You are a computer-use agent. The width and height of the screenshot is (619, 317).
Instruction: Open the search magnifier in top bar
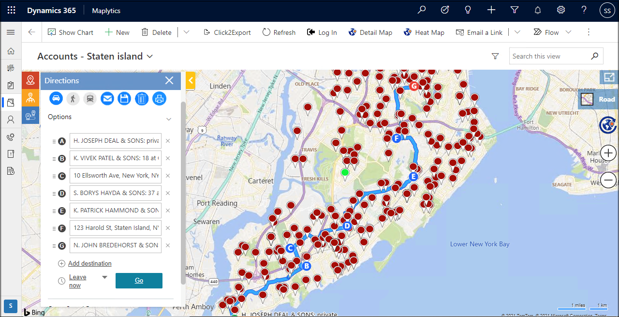pyautogui.click(x=422, y=10)
